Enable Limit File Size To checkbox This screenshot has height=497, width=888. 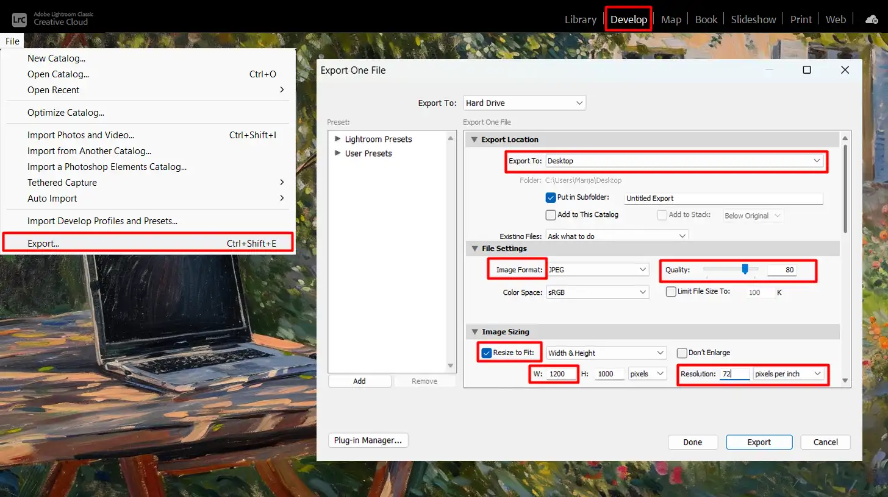pos(671,292)
